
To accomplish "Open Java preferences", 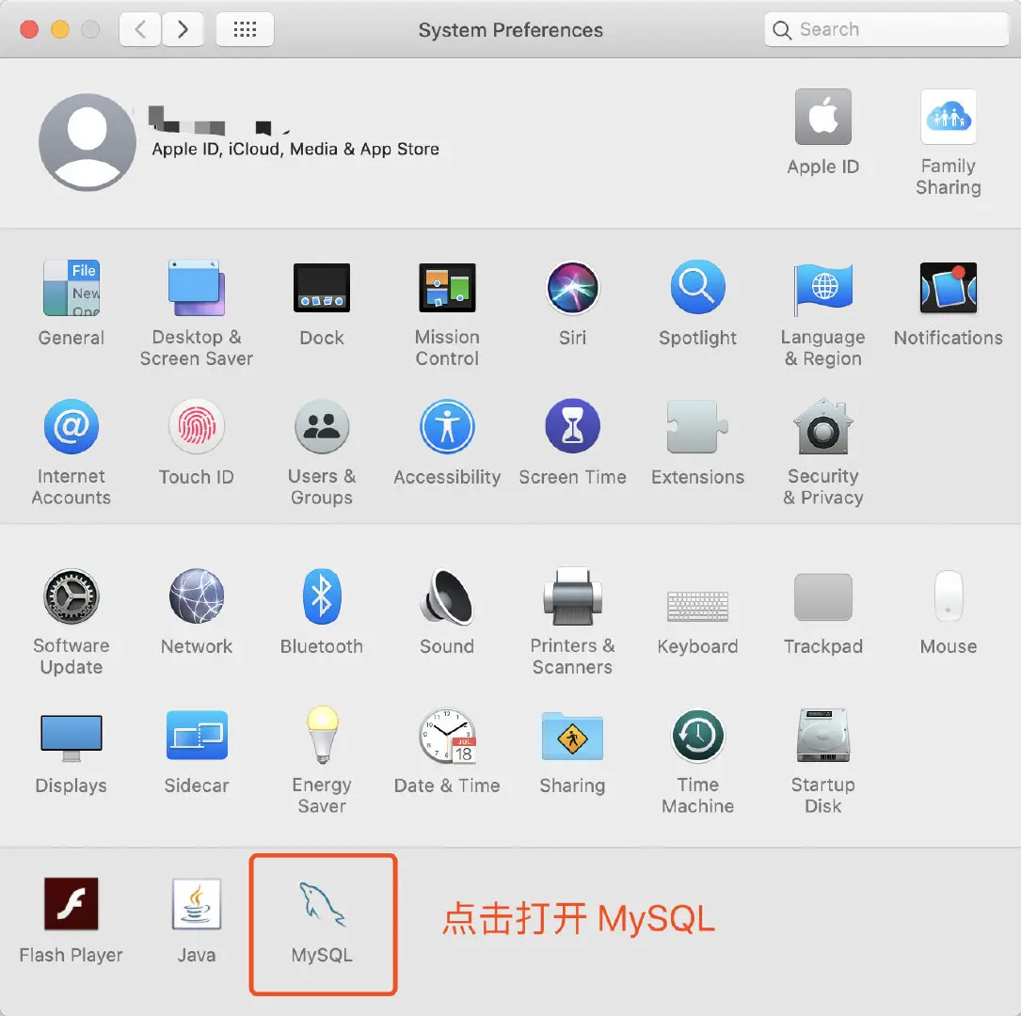I will pyautogui.click(x=196, y=903).
